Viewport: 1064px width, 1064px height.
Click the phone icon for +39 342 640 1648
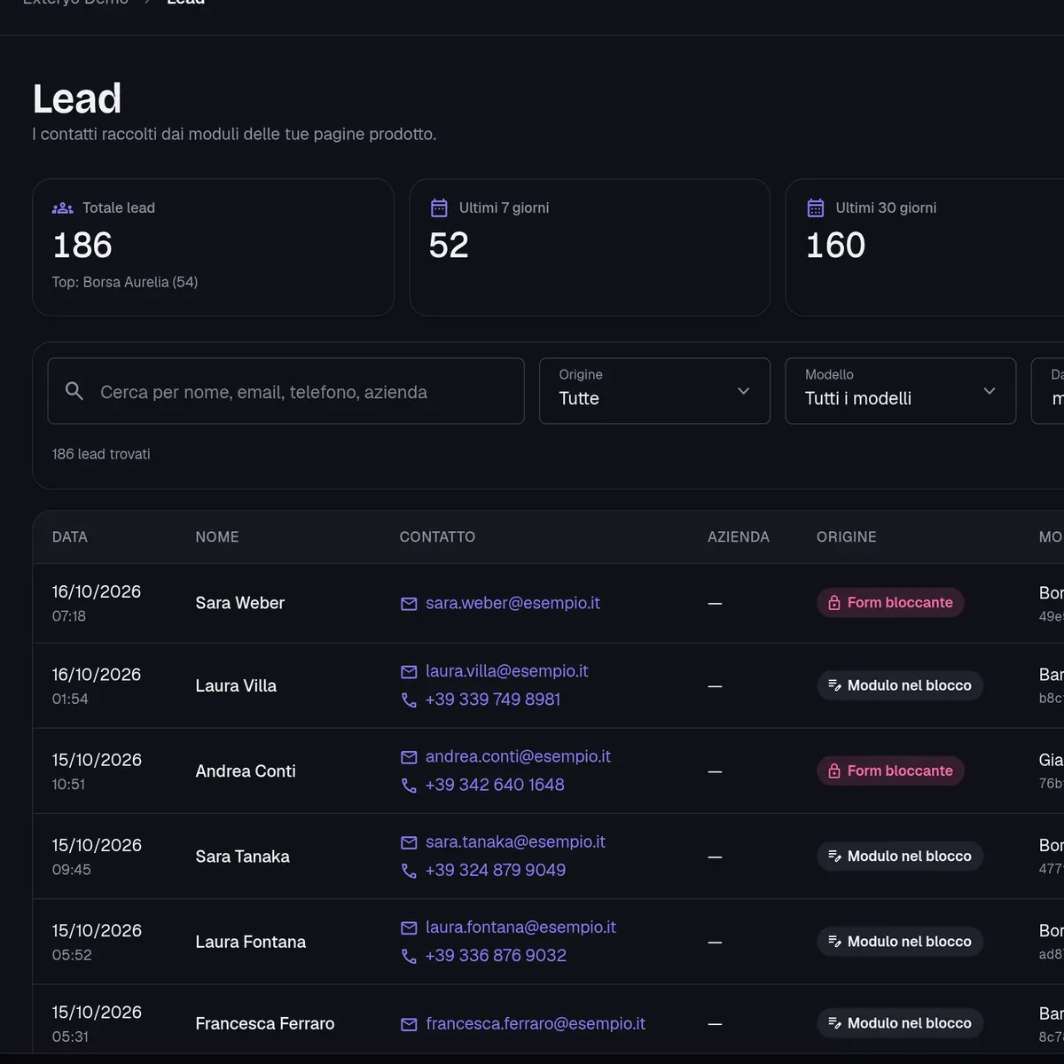point(409,786)
